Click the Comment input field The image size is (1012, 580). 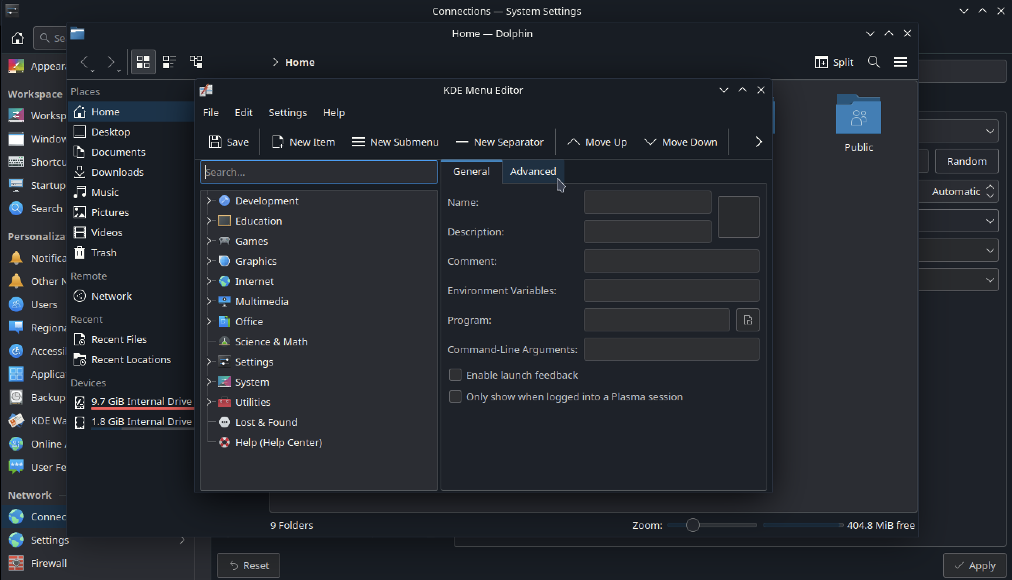point(671,261)
